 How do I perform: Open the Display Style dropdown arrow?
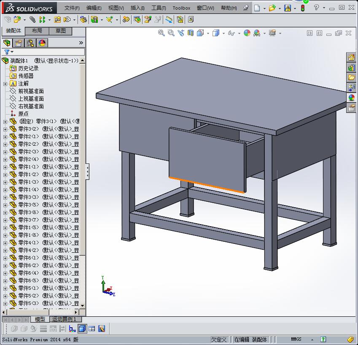coord(223,33)
